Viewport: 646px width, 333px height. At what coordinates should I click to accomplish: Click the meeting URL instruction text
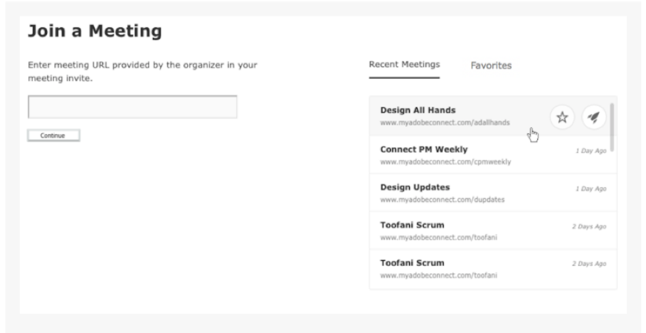[143, 71]
